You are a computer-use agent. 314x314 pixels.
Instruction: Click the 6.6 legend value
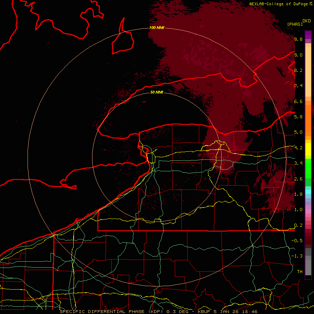[x=298, y=101]
